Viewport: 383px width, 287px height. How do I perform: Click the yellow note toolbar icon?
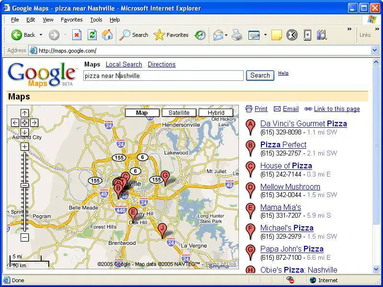pos(277,35)
